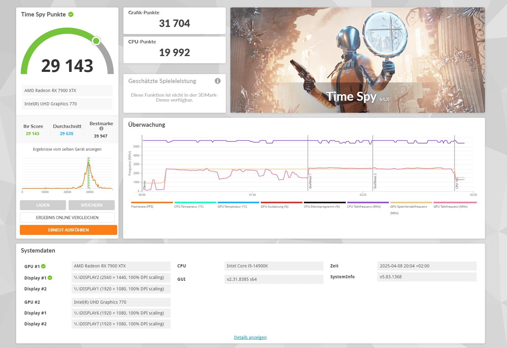Screen dimensions: 507x348
Task: Click the Zeit value 2025-04-08 20:04 +02:00
Action: pos(427,266)
